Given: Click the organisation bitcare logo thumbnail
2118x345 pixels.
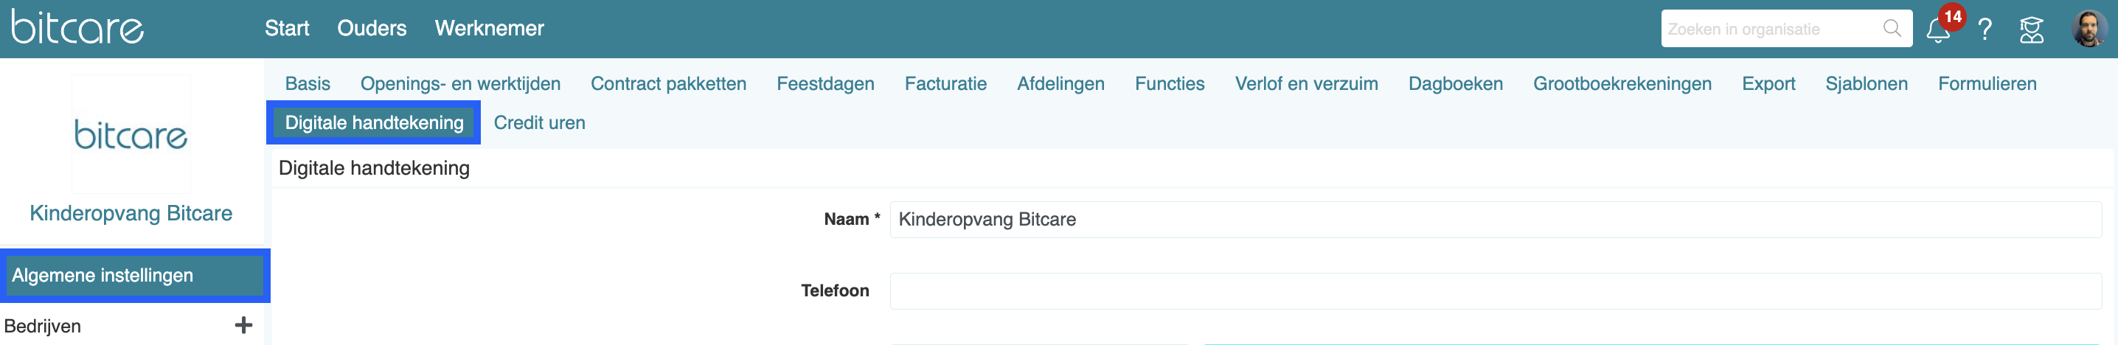Looking at the screenshot, I should tap(131, 135).
